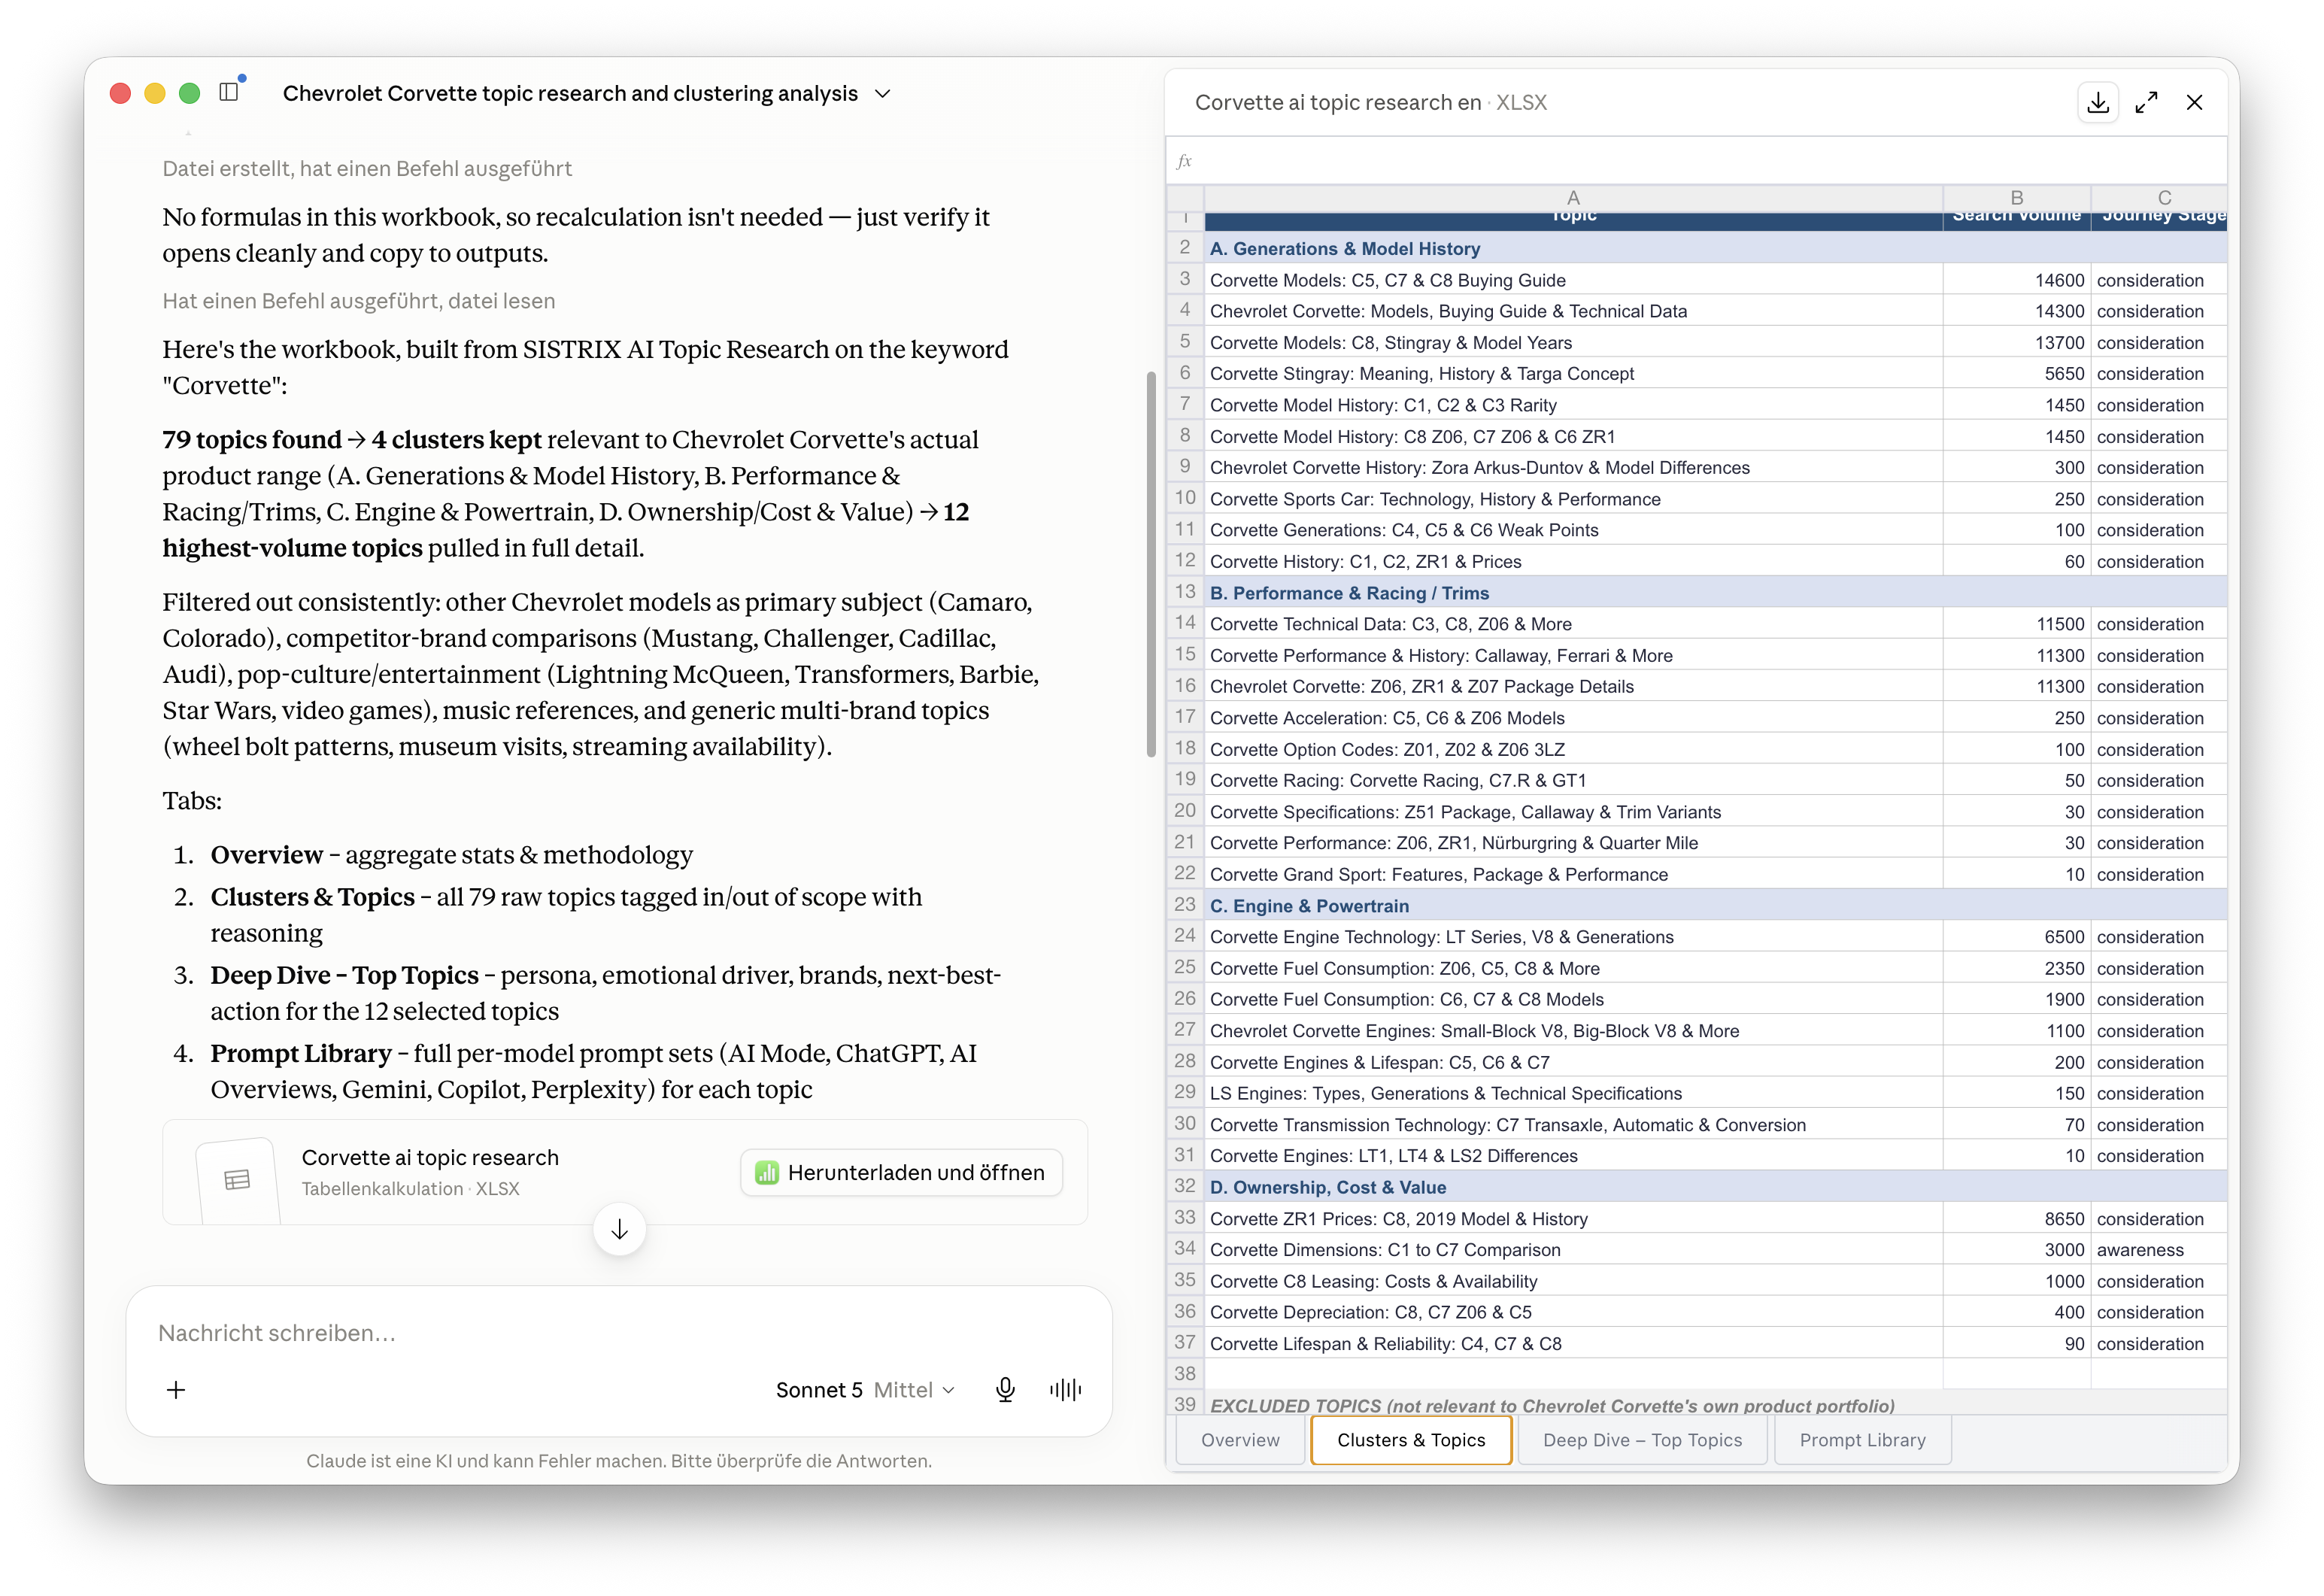Click the yellow window minimize button

[155, 93]
